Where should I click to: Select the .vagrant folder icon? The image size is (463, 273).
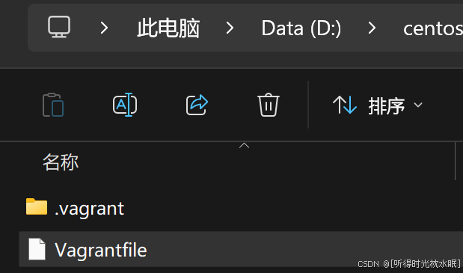point(37,206)
